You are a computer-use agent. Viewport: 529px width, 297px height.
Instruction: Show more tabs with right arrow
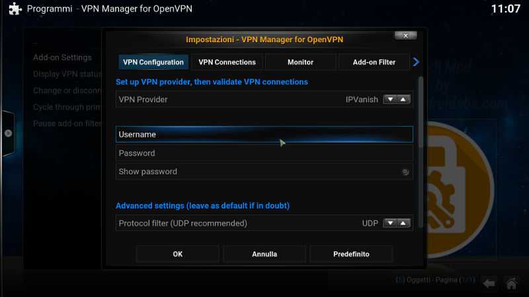pyautogui.click(x=416, y=62)
